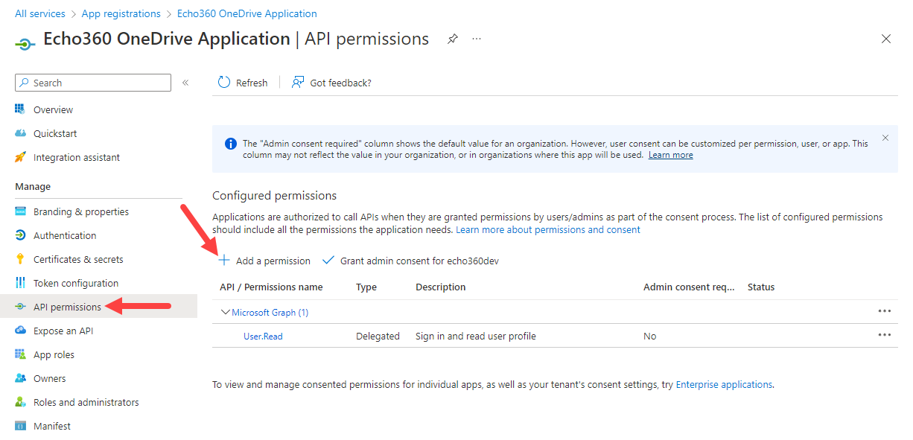The image size is (913, 440).
Task: Open the Manifest menu item
Action: (x=52, y=426)
